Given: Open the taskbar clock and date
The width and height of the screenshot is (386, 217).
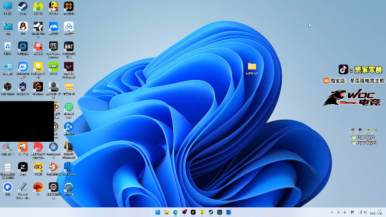Looking at the screenshot, I should click(376, 212).
